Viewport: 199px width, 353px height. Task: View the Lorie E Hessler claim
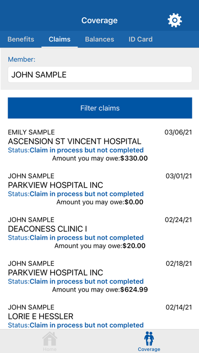pyautogui.click(x=100, y=316)
